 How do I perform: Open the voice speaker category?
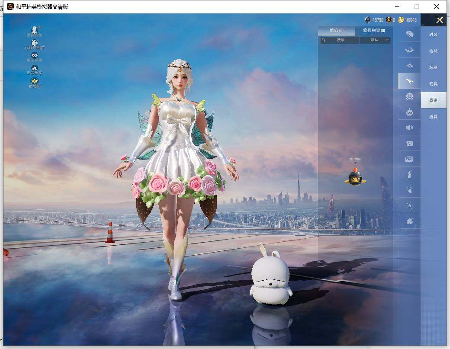coord(409,128)
